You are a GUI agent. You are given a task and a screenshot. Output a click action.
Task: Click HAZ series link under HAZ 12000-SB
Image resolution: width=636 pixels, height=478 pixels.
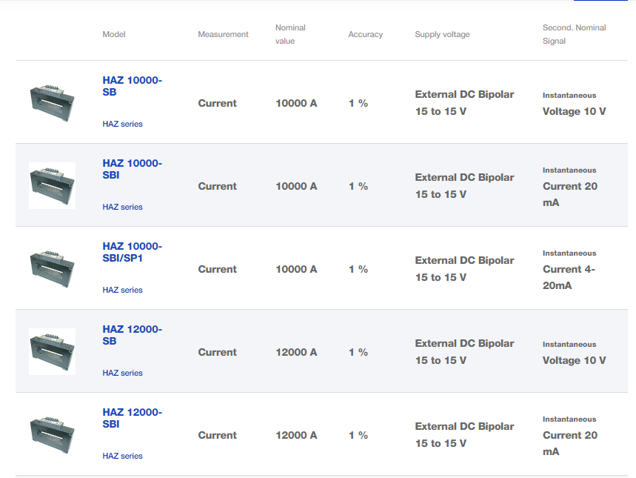122,373
